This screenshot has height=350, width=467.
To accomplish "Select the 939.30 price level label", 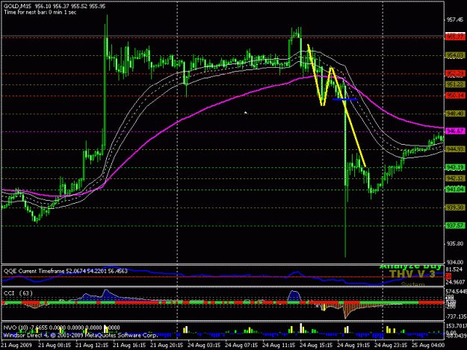I will pos(455,207).
